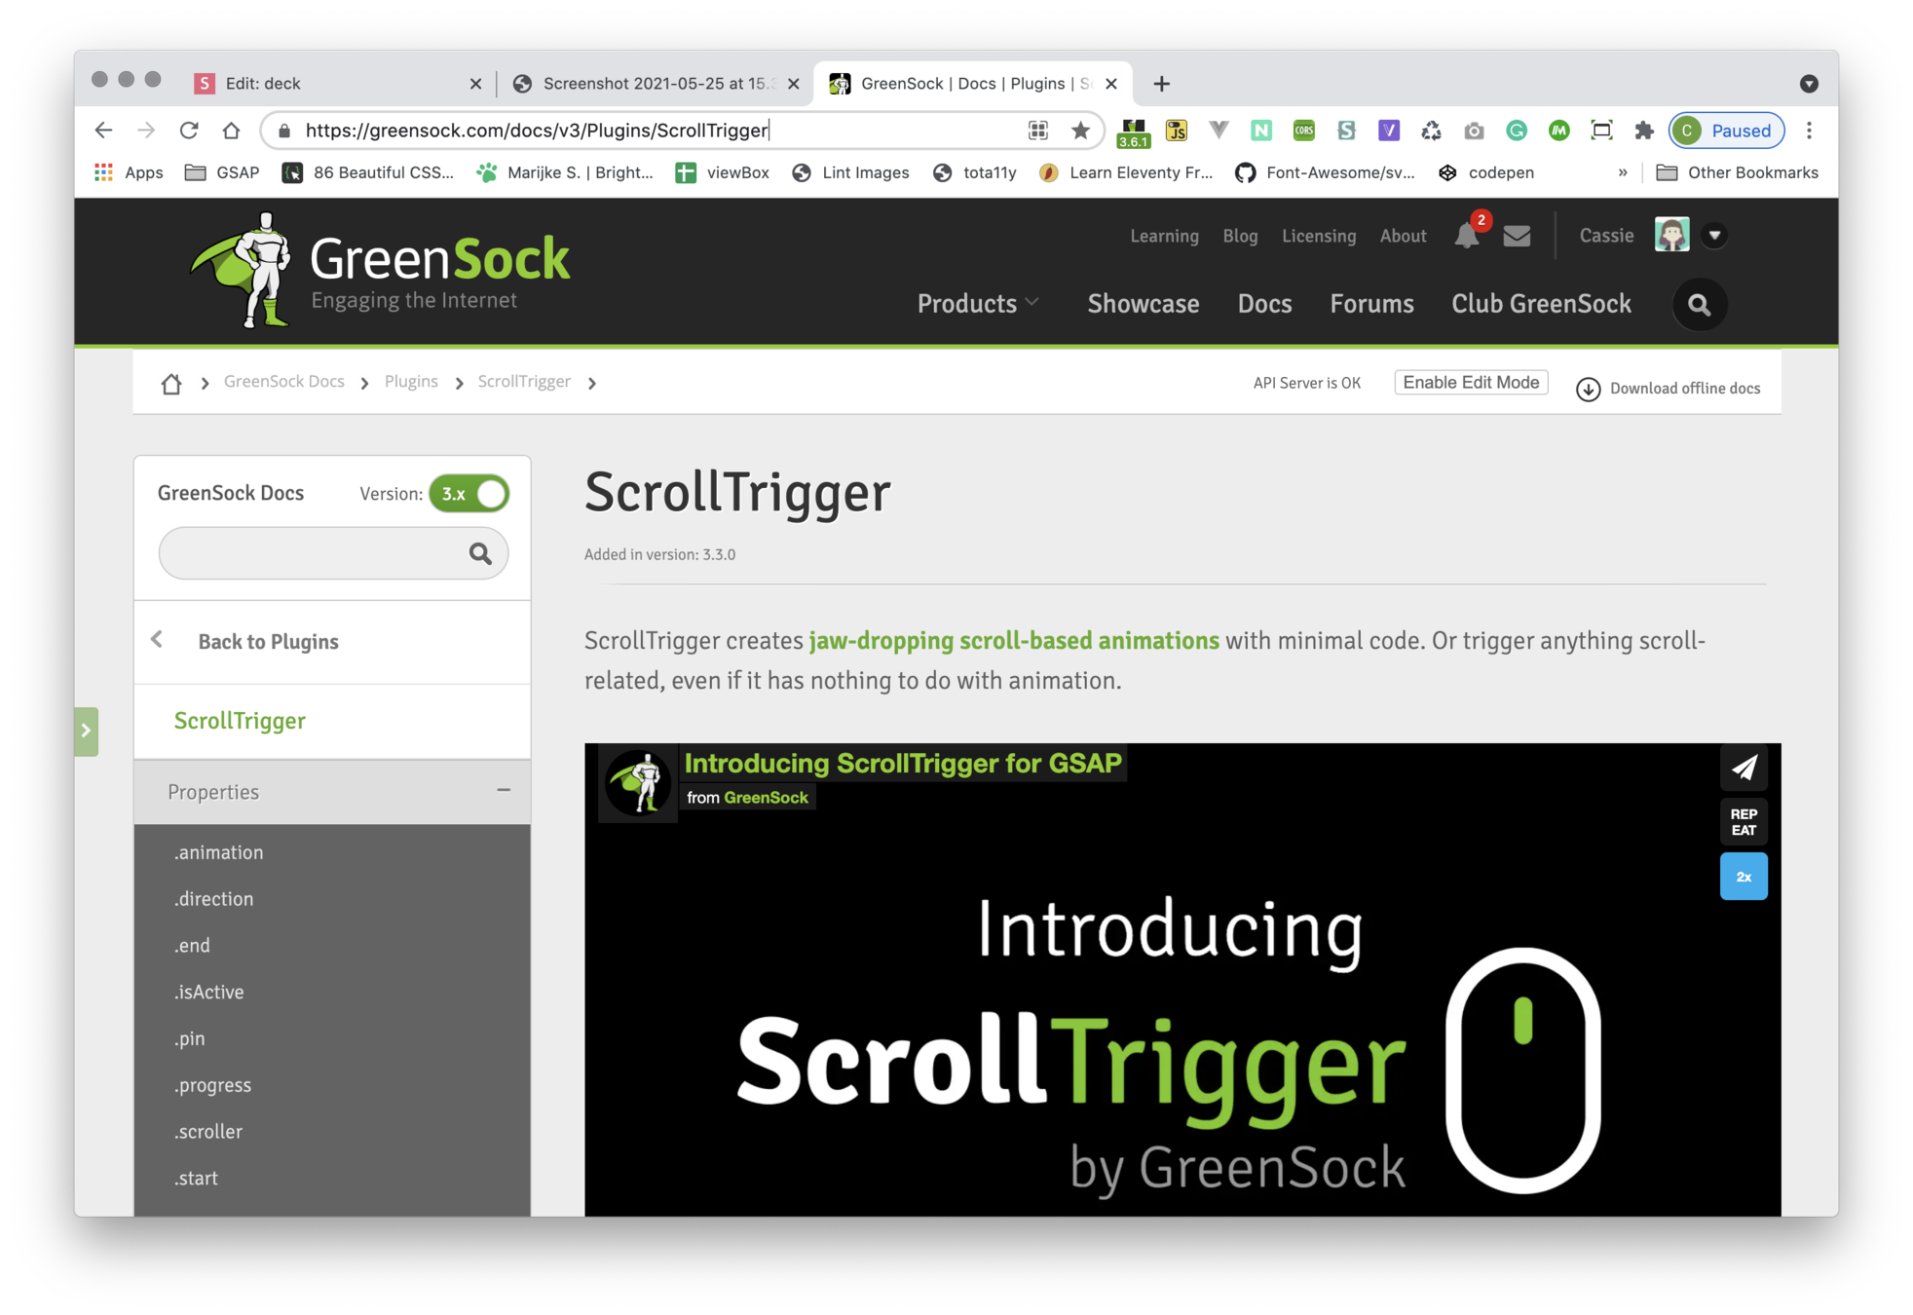This screenshot has width=1913, height=1315.
Task: Click the video share paper plane icon
Action: pos(1743,768)
